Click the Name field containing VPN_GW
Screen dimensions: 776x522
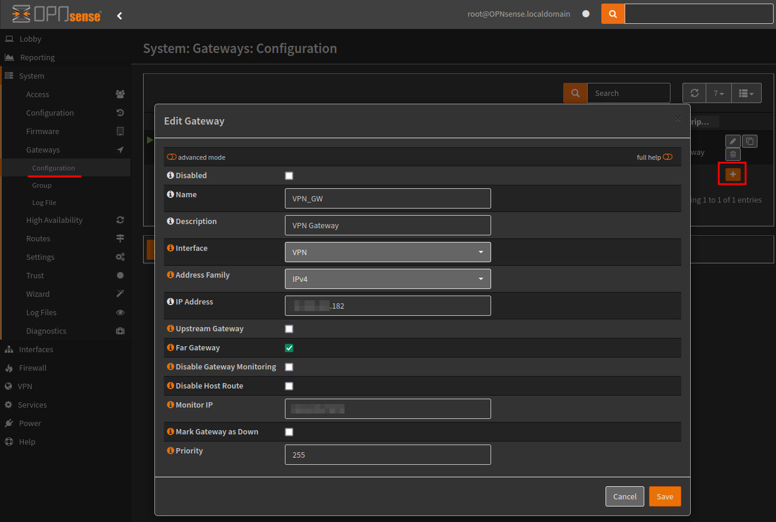pos(388,198)
